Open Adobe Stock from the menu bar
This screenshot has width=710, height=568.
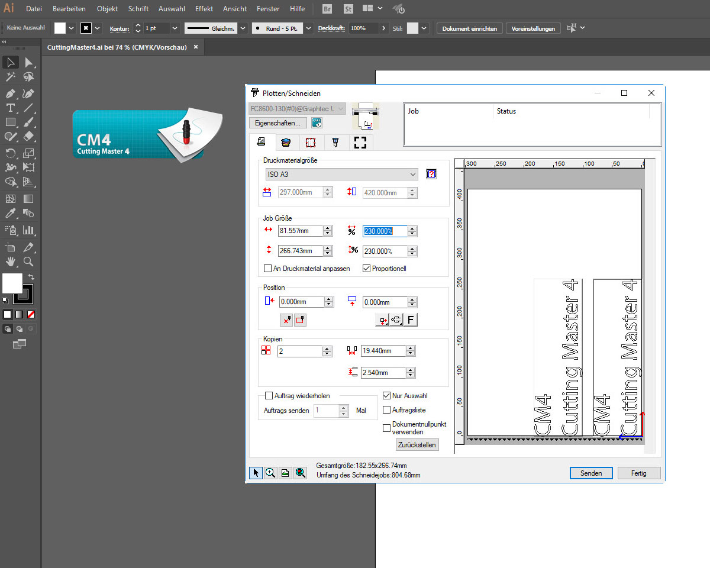[x=348, y=9]
